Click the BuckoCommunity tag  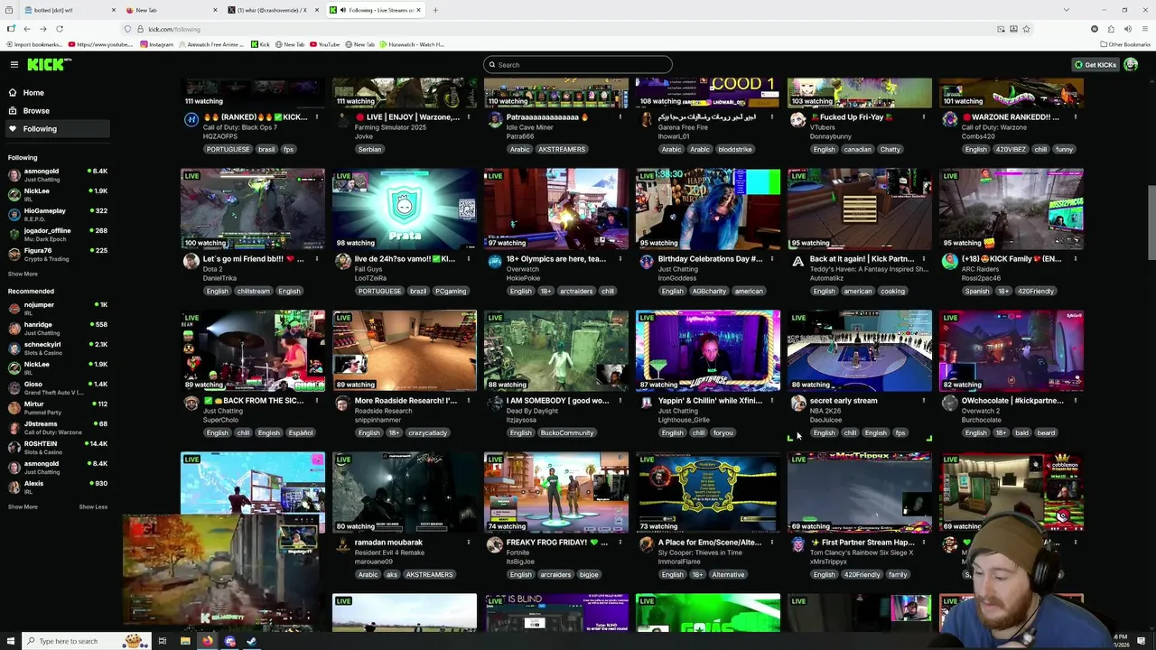567,432
